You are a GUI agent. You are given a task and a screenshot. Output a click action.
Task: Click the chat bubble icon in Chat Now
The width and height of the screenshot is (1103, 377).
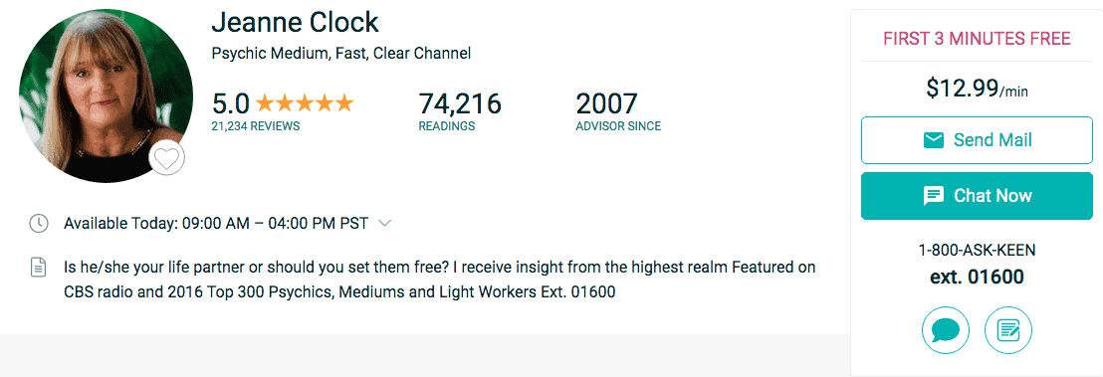[934, 196]
